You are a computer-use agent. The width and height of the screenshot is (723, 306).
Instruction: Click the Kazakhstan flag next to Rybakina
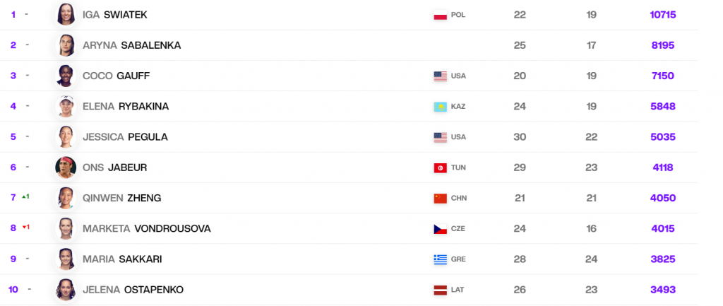click(x=441, y=107)
